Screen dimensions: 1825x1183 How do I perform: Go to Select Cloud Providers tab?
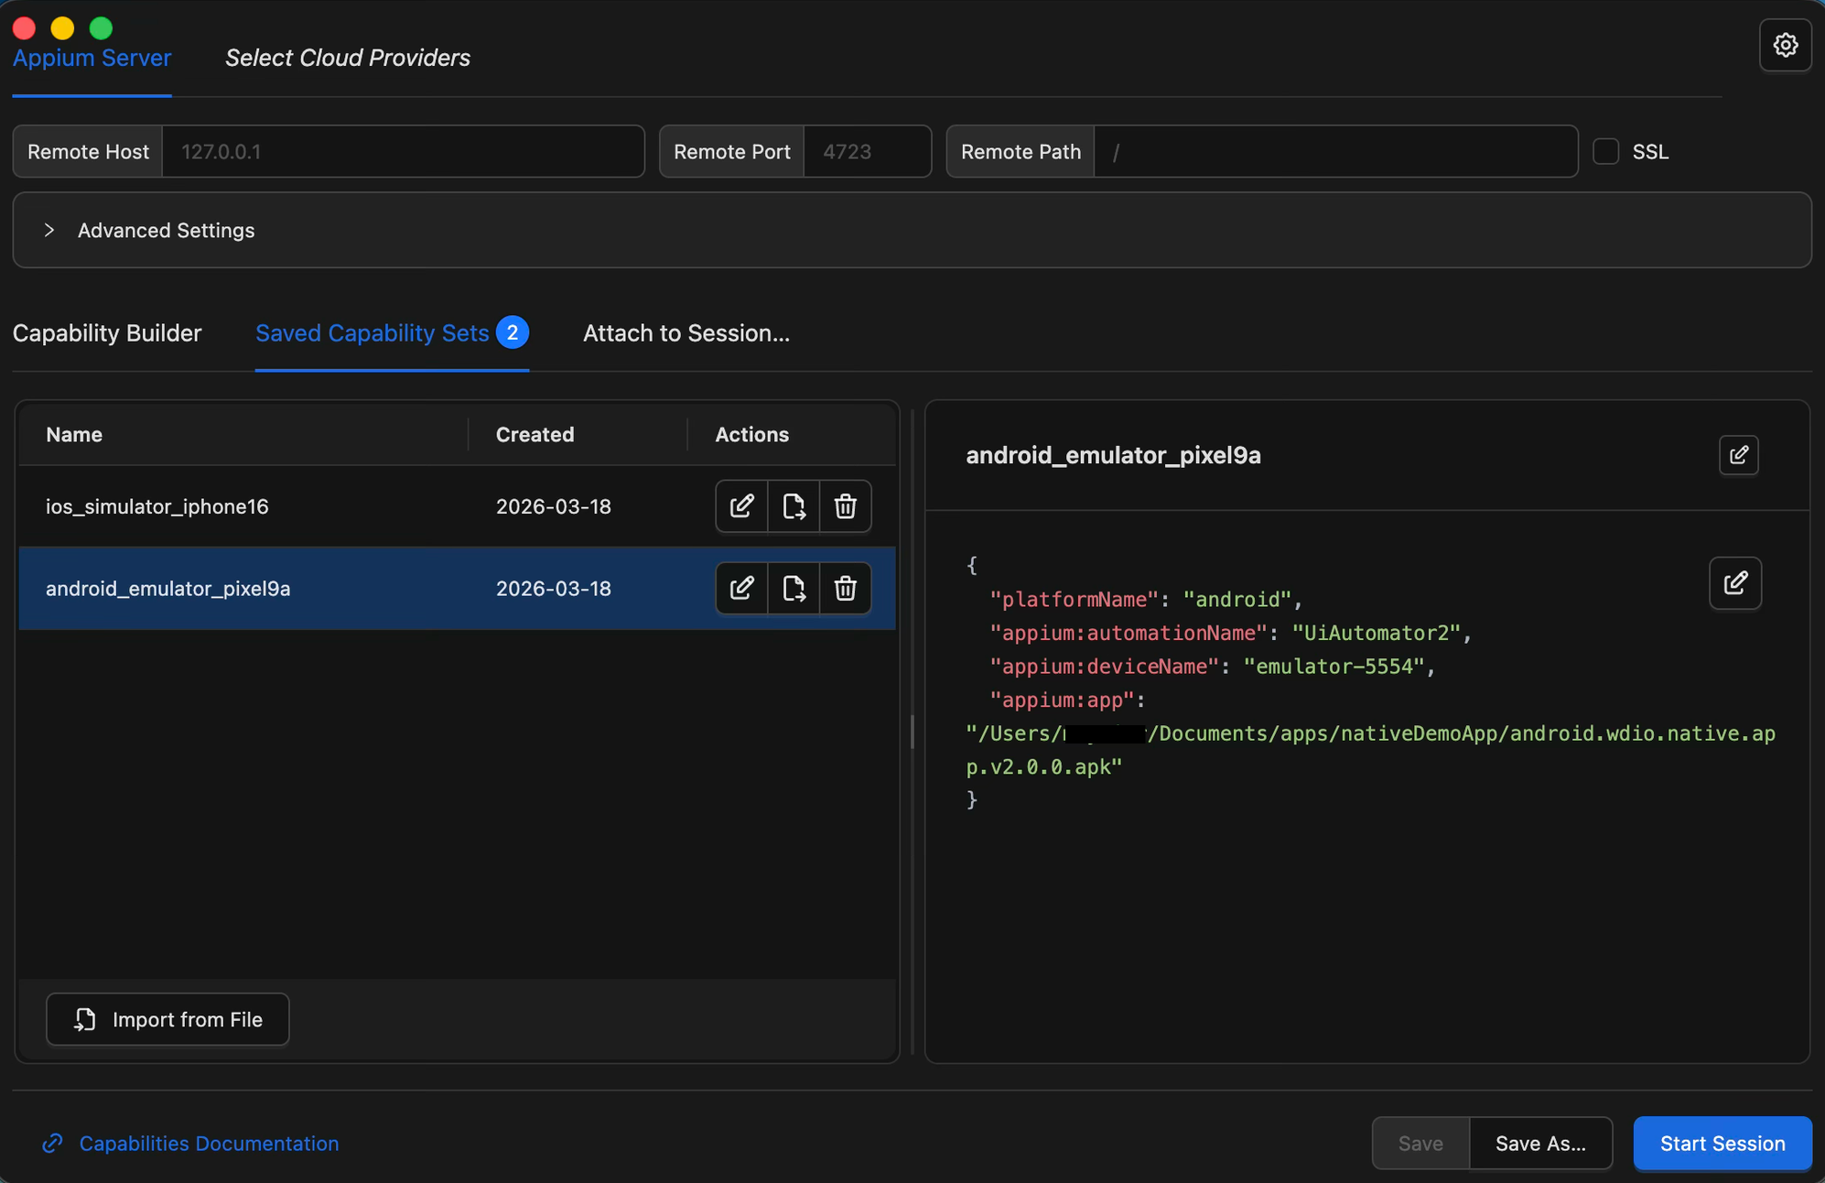pyautogui.click(x=347, y=58)
